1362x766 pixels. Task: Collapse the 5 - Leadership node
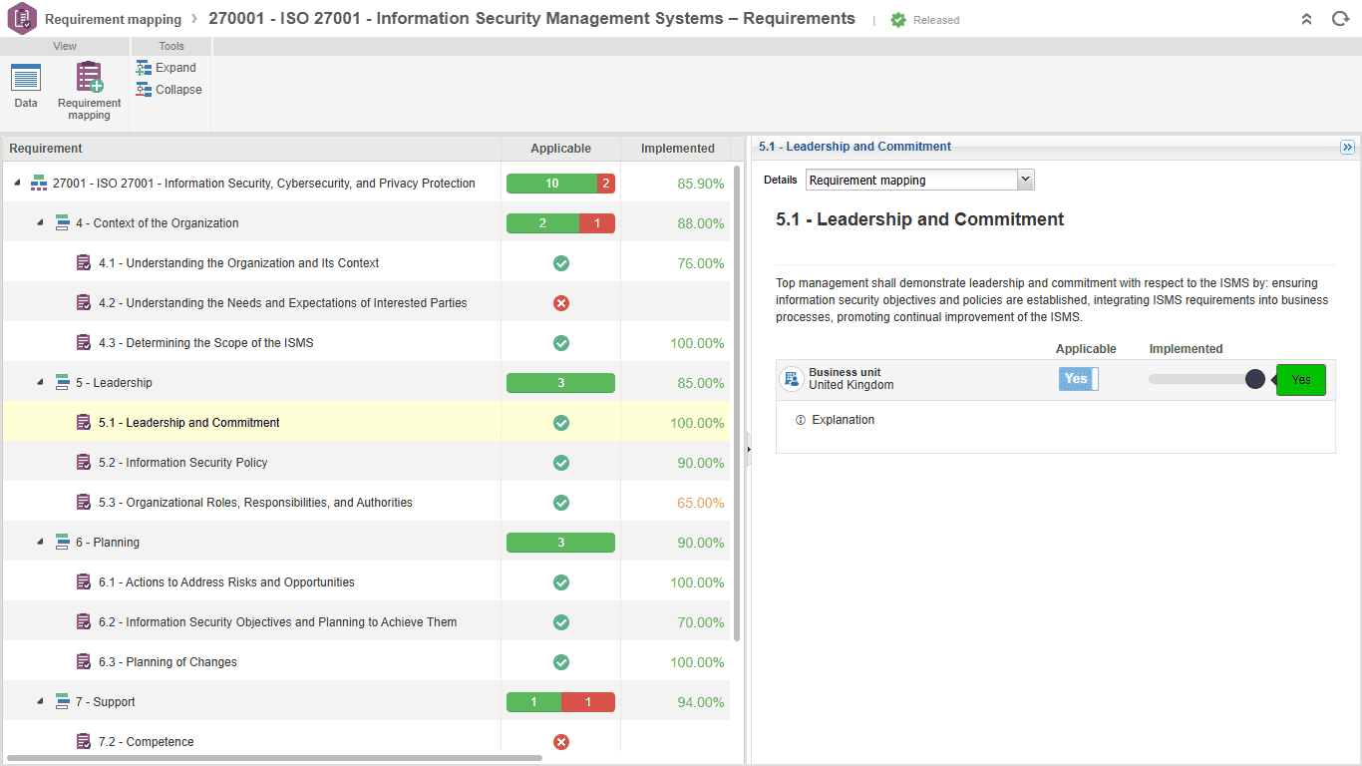tap(40, 383)
